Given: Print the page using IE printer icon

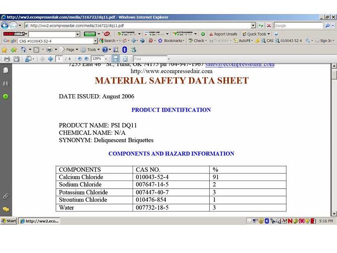Looking at the screenshot, I should click(50, 50).
